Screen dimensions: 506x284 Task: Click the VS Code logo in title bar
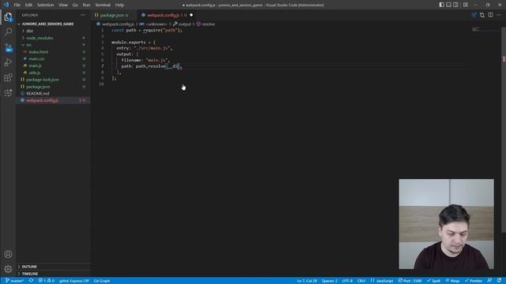point(6,5)
